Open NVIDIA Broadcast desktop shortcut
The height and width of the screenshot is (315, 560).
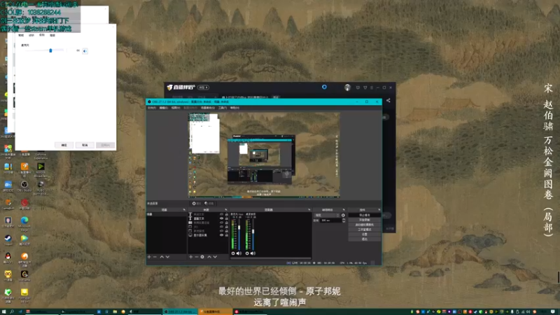click(41, 169)
